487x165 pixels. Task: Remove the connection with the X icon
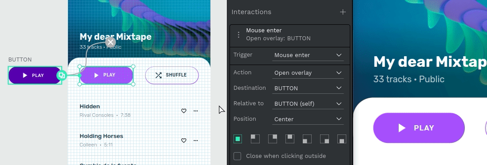tap(111, 42)
